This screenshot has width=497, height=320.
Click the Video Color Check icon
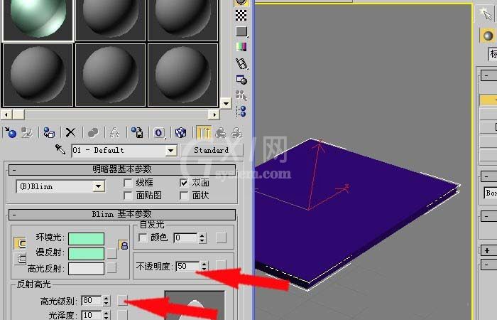coord(241,48)
